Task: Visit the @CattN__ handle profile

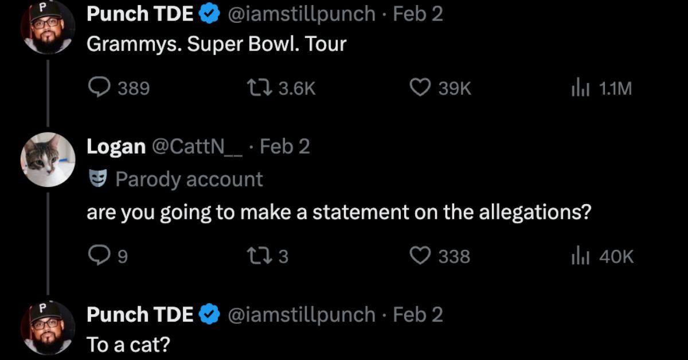Action: coord(198,147)
